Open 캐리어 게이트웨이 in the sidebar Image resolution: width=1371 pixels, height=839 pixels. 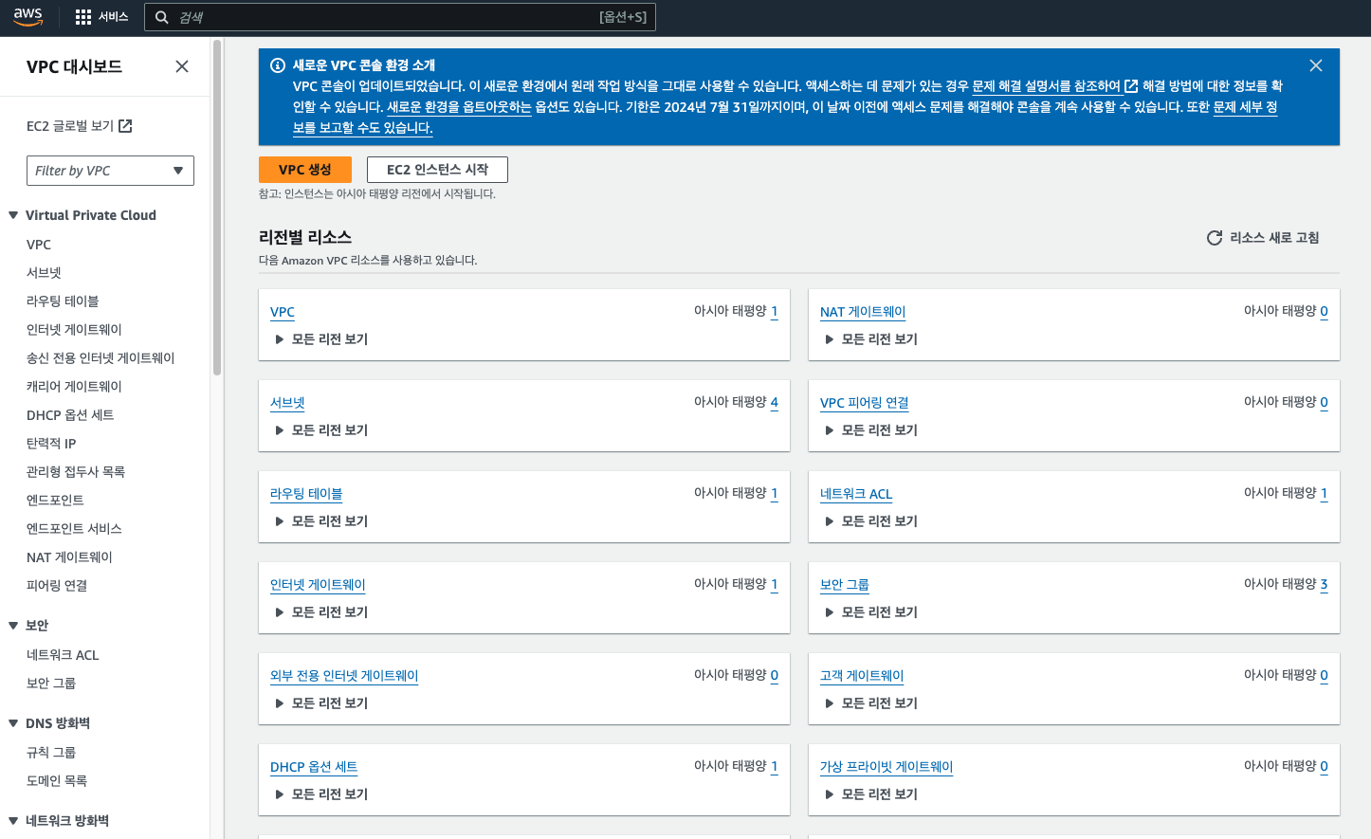point(74,387)
